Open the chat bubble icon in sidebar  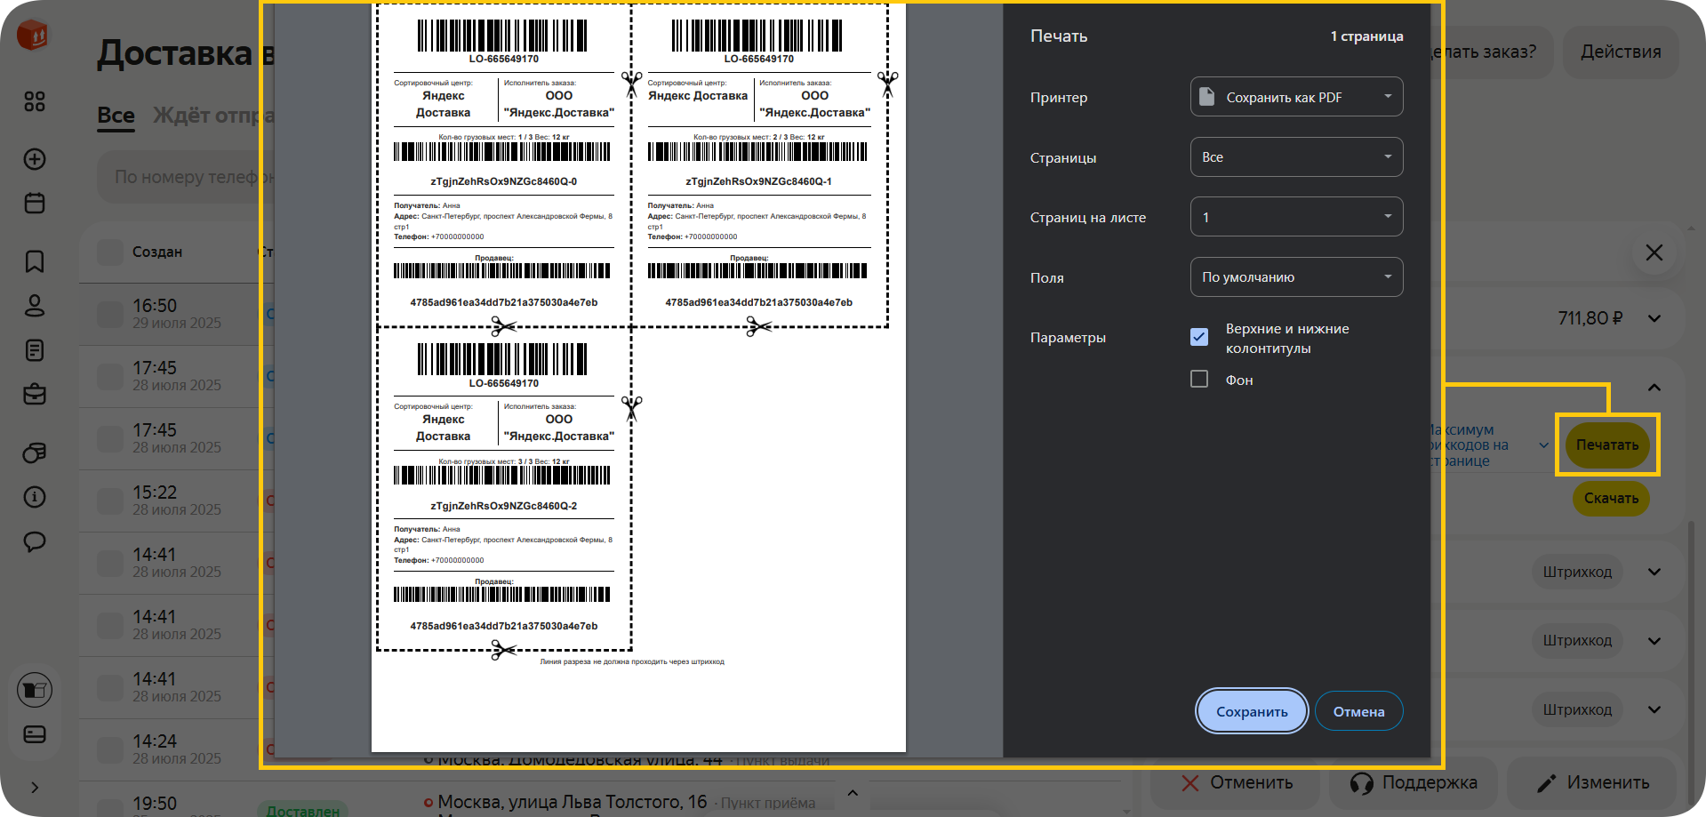coord(35,541)
